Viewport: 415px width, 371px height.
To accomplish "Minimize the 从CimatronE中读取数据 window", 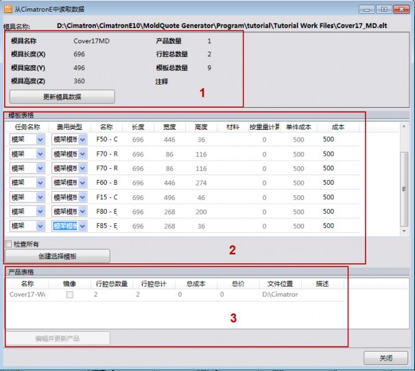I will (x=366, y=10).
